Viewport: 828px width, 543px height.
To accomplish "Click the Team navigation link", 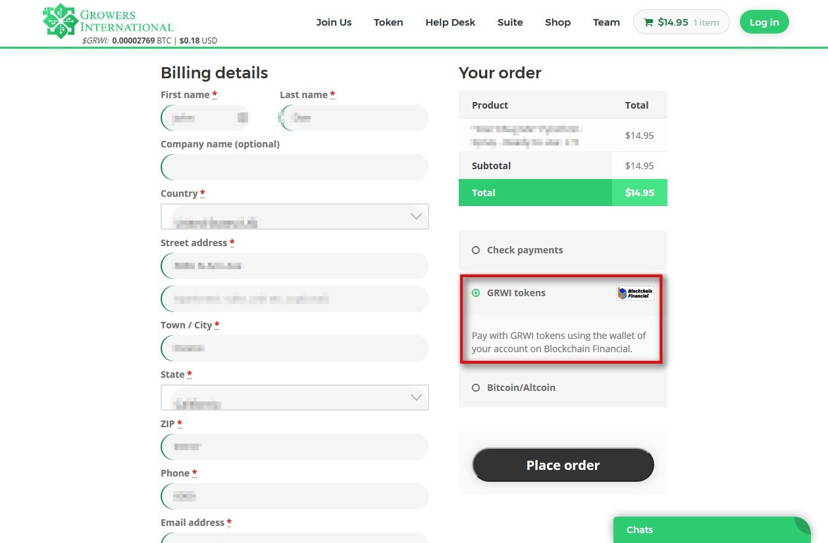I will click(x=606, y=22).
